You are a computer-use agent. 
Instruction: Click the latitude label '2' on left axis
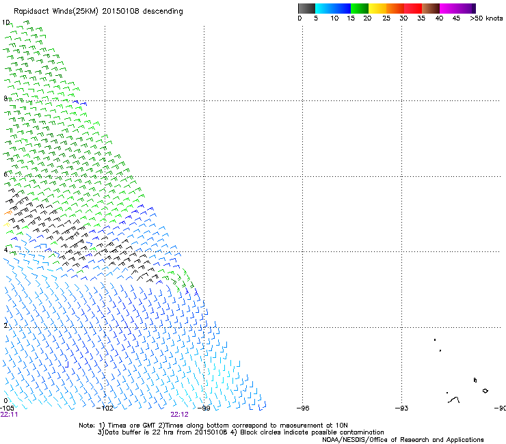tap(5, 326)
